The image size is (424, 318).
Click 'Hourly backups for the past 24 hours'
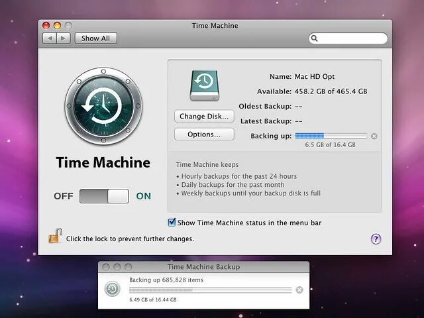click(239, 176)
